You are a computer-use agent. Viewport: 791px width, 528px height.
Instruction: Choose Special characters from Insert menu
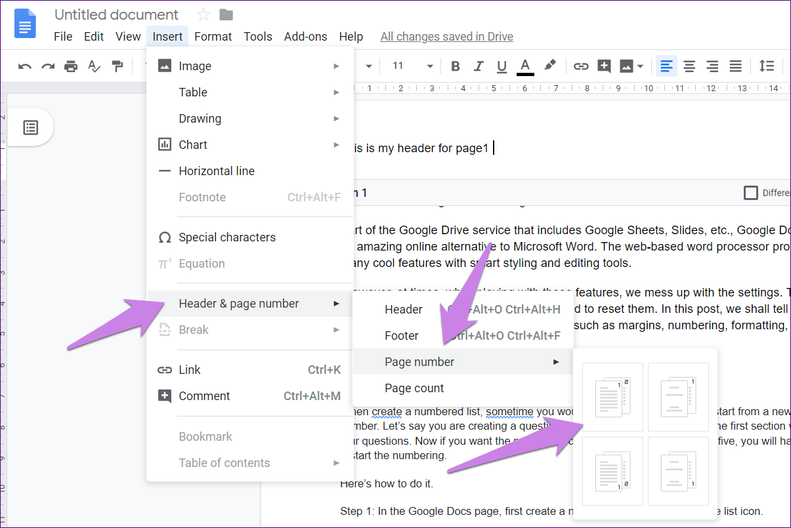click(250, 237)
